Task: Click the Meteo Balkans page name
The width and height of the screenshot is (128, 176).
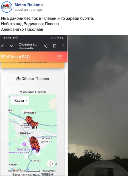Action: point(29,5)
